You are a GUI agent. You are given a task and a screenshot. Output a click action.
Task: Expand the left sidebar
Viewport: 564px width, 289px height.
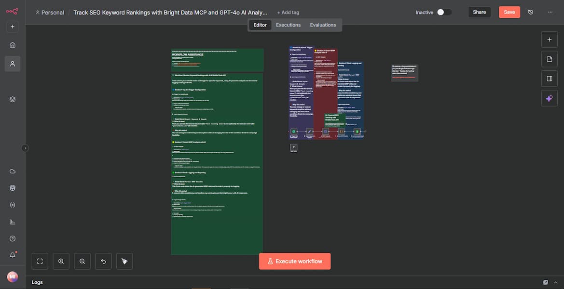[25, 148]
